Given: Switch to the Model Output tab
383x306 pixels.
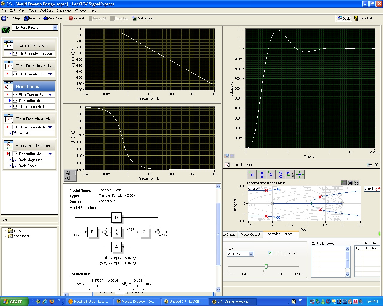Looking at the screenshot, I should tap(250, 235).
